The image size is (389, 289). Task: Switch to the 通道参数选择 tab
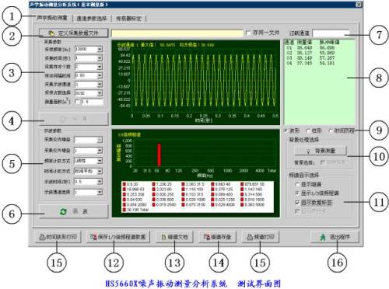(x=92, y=19)
